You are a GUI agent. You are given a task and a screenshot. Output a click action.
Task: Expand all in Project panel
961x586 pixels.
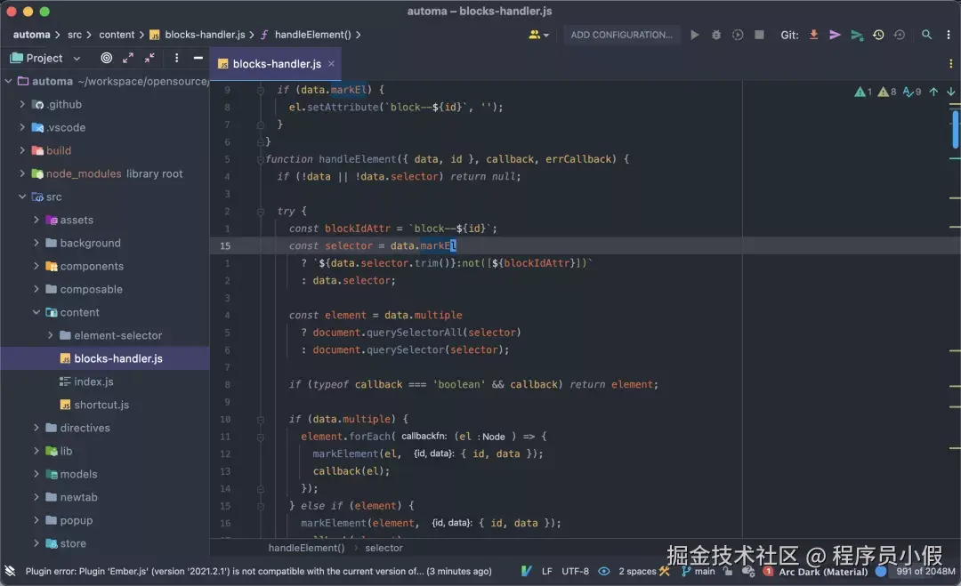(x=128, y=58)
